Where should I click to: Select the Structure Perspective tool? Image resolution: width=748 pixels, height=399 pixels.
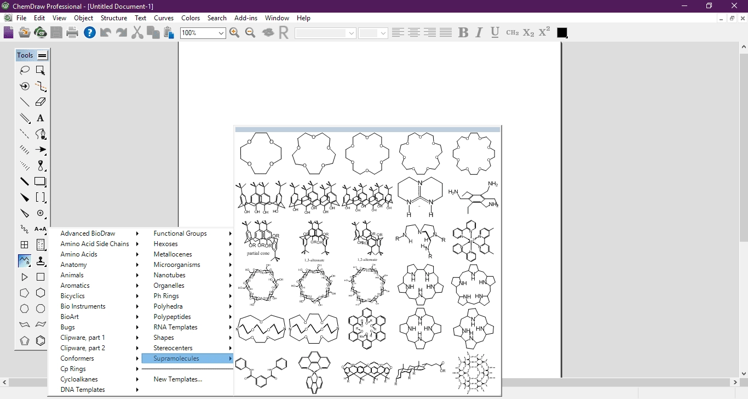coord(25,86)
